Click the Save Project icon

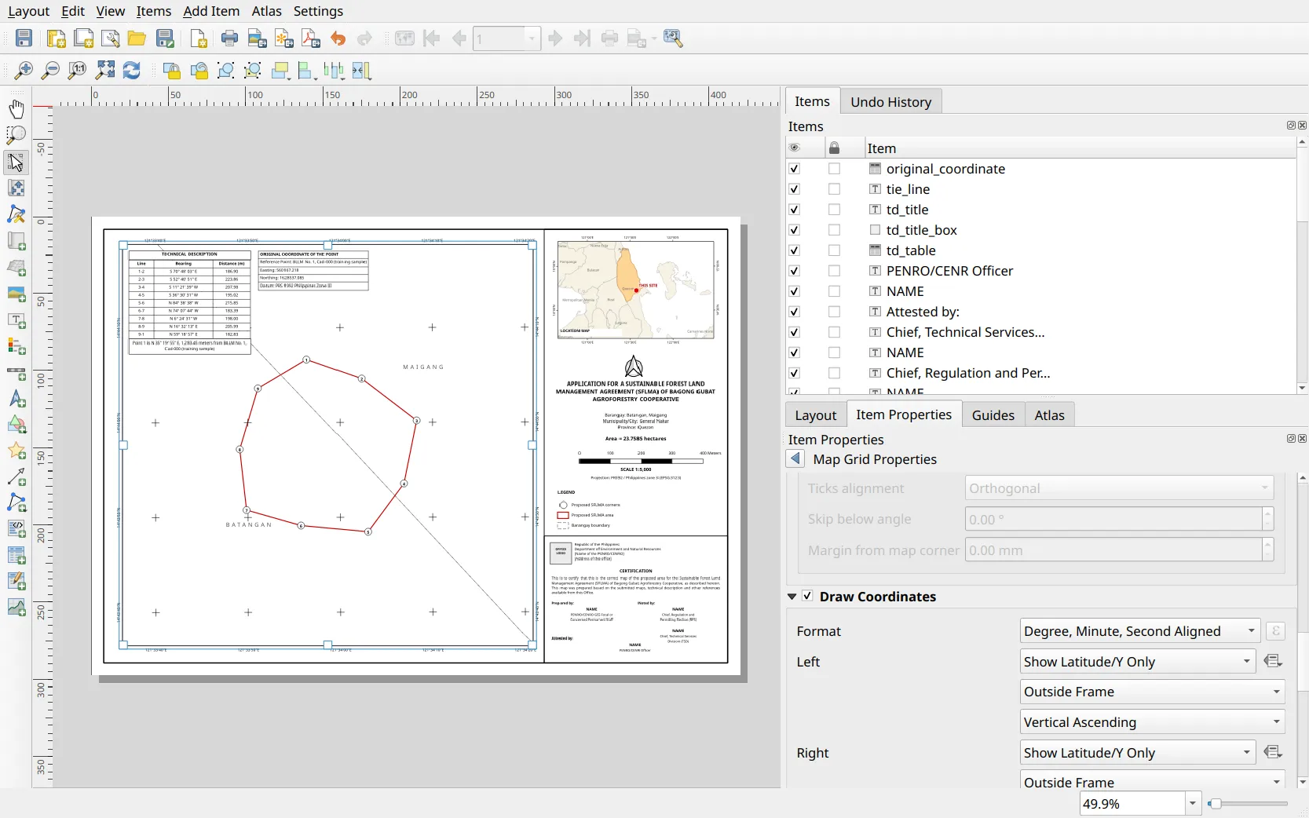pos(24,38)
